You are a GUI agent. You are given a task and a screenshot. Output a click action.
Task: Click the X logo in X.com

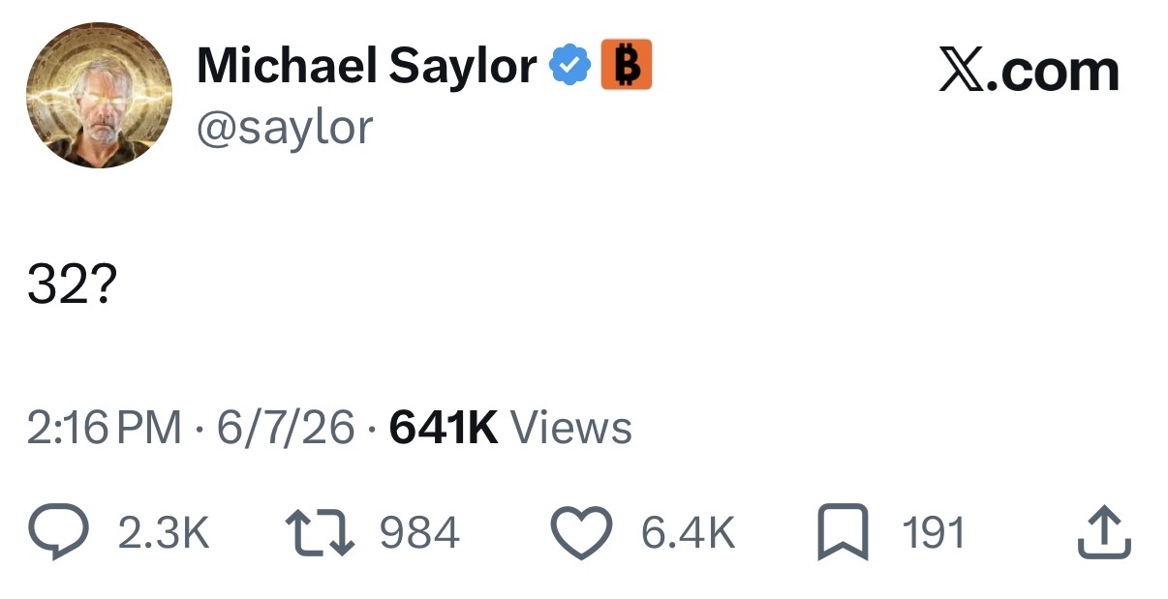tap(960, 72)
